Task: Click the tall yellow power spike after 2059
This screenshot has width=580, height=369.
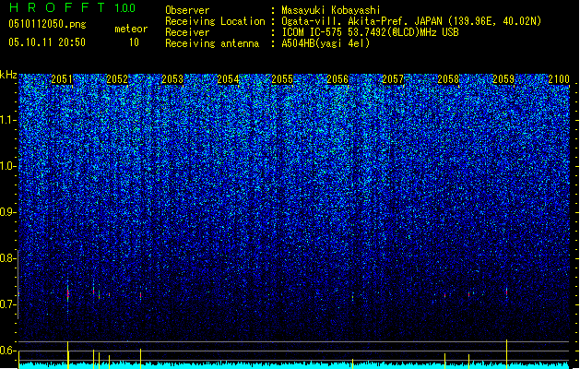Action: (506, 354)
